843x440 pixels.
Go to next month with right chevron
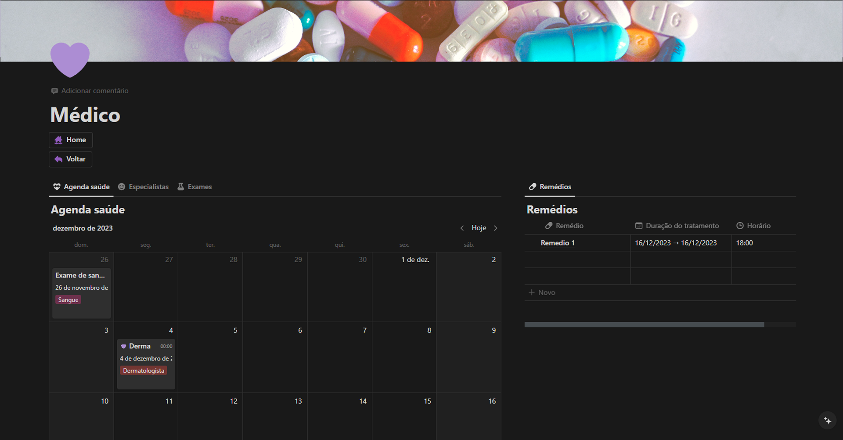click(x=496, y=228)
